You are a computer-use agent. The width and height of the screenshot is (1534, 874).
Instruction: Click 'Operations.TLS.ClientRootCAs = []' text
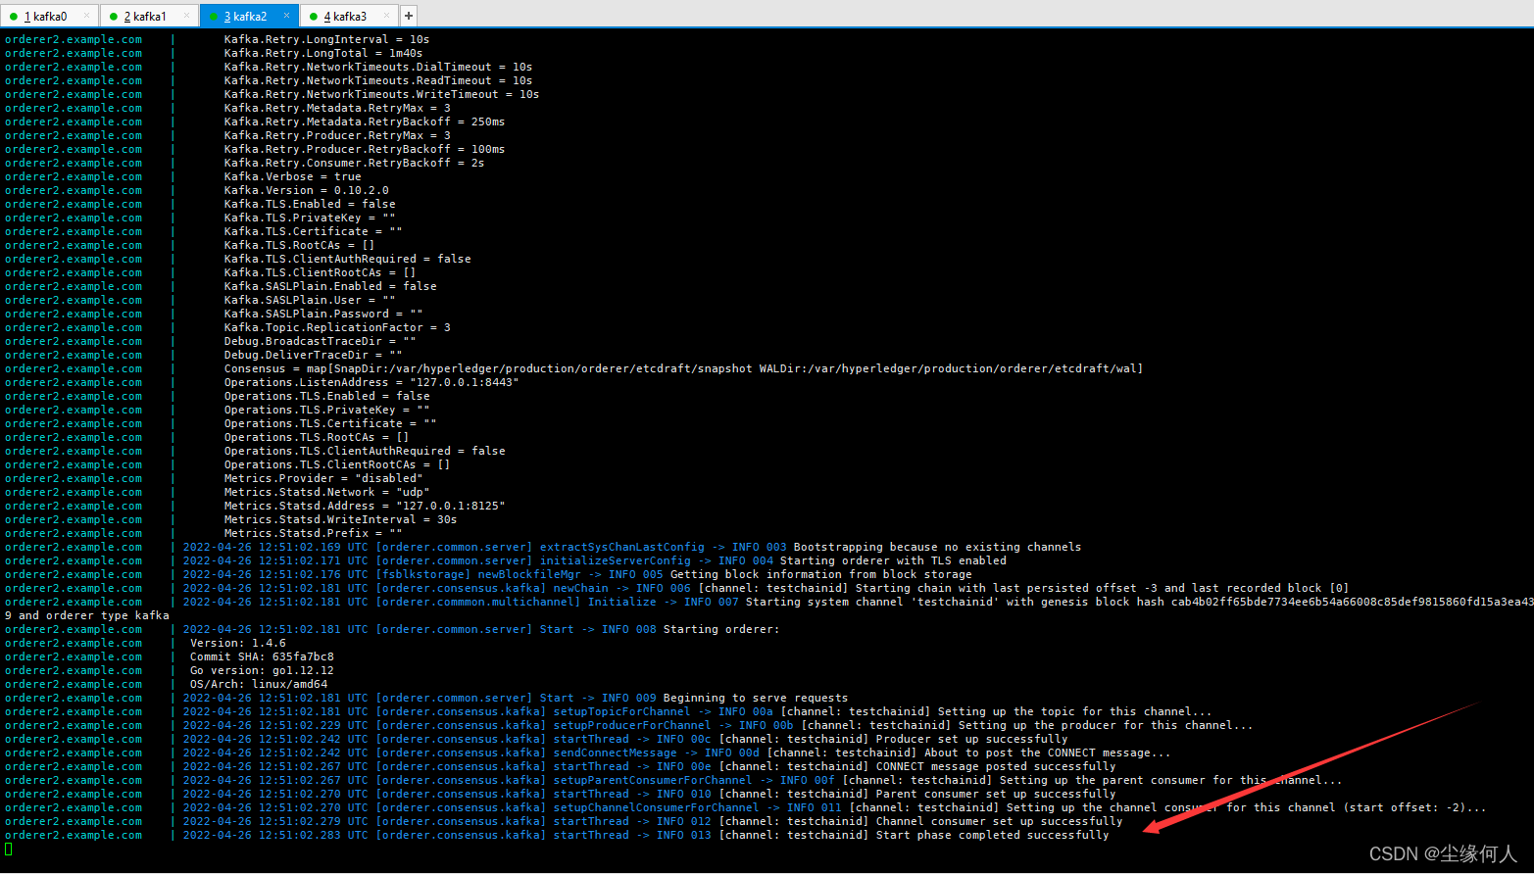(x=337, y=464)
